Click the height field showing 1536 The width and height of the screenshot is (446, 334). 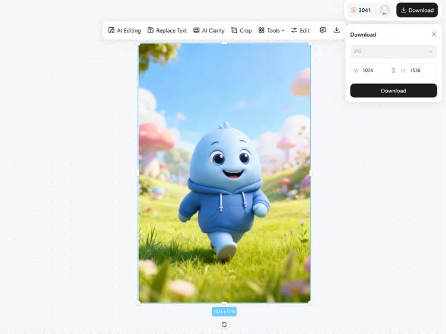point(418,70)
